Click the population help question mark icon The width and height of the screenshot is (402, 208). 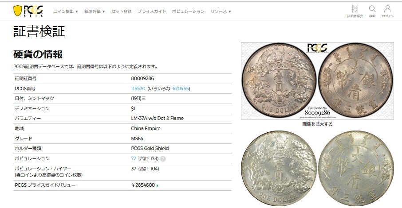pyautogui.click(x=163, y=159)
